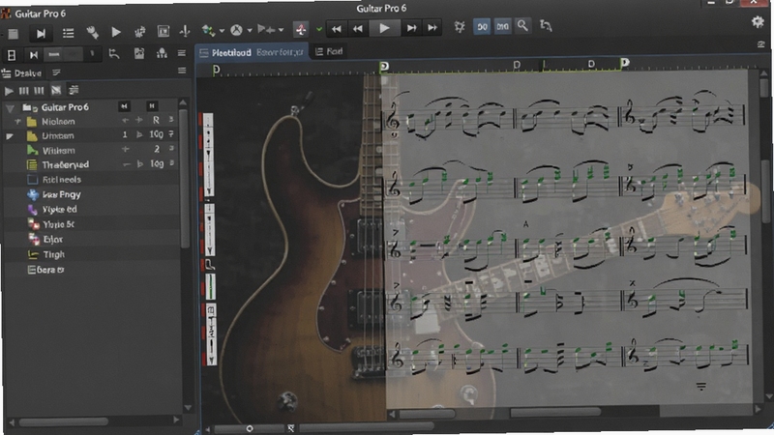Select the Witkam tree item
Viewport: 774px width, 435px height.
[58, 151]
